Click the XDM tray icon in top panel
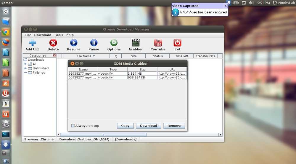Screen dimensions: 296x164 pyautogui.click(x=229, y=3)
